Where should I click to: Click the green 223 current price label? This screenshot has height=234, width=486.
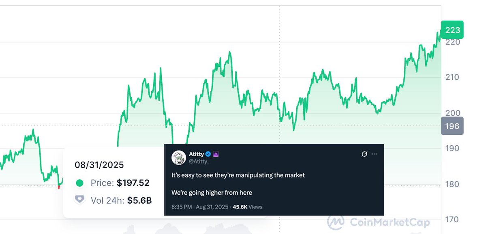click(452, 30)
